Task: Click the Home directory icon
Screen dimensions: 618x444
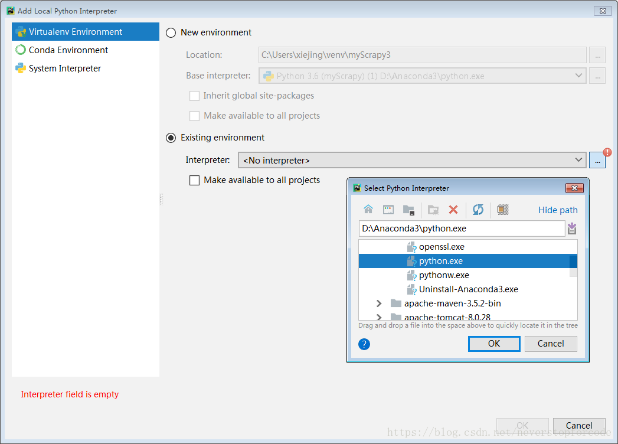Action: (368, 210)
